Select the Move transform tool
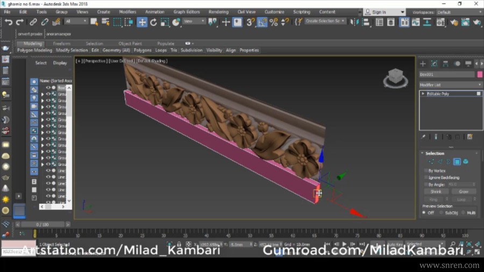 142,22
